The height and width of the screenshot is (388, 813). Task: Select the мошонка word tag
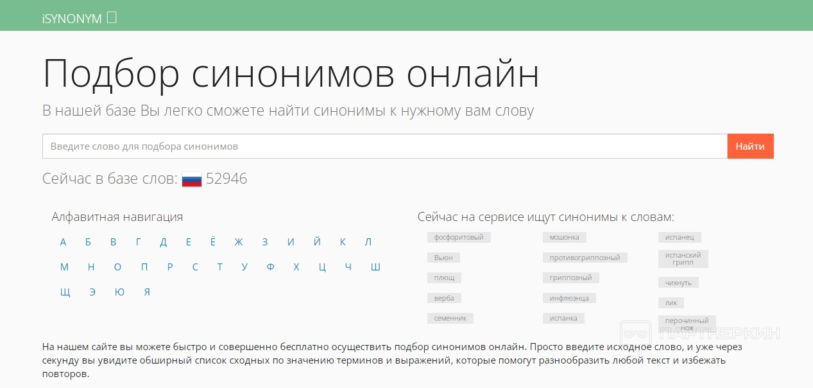pos(564,238)
